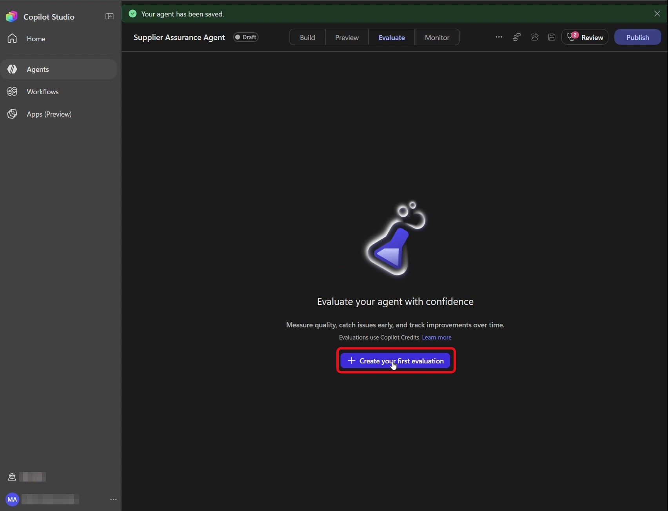Click the Draft status badge
Image resolution: width=668 pixels, height=511 pixels.
(x=246, y=37)
